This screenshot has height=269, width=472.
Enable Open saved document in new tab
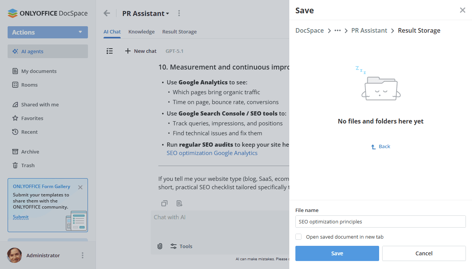click(x=298, y=236)
